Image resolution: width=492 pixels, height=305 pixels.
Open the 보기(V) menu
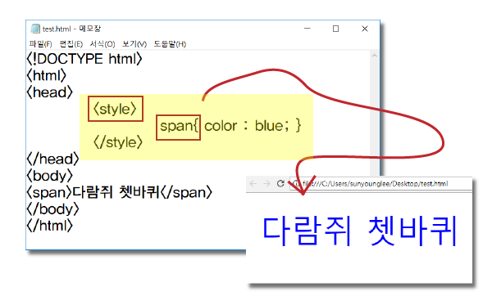[134, 44]
